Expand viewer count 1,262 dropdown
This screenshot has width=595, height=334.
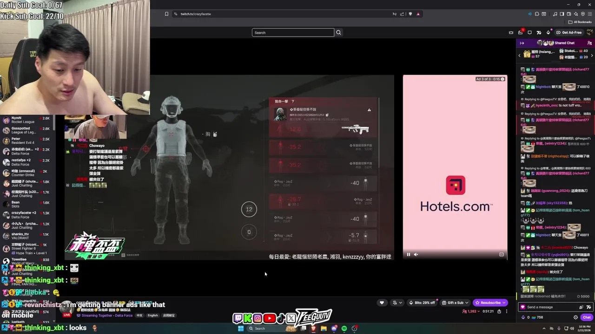[470, 311]
